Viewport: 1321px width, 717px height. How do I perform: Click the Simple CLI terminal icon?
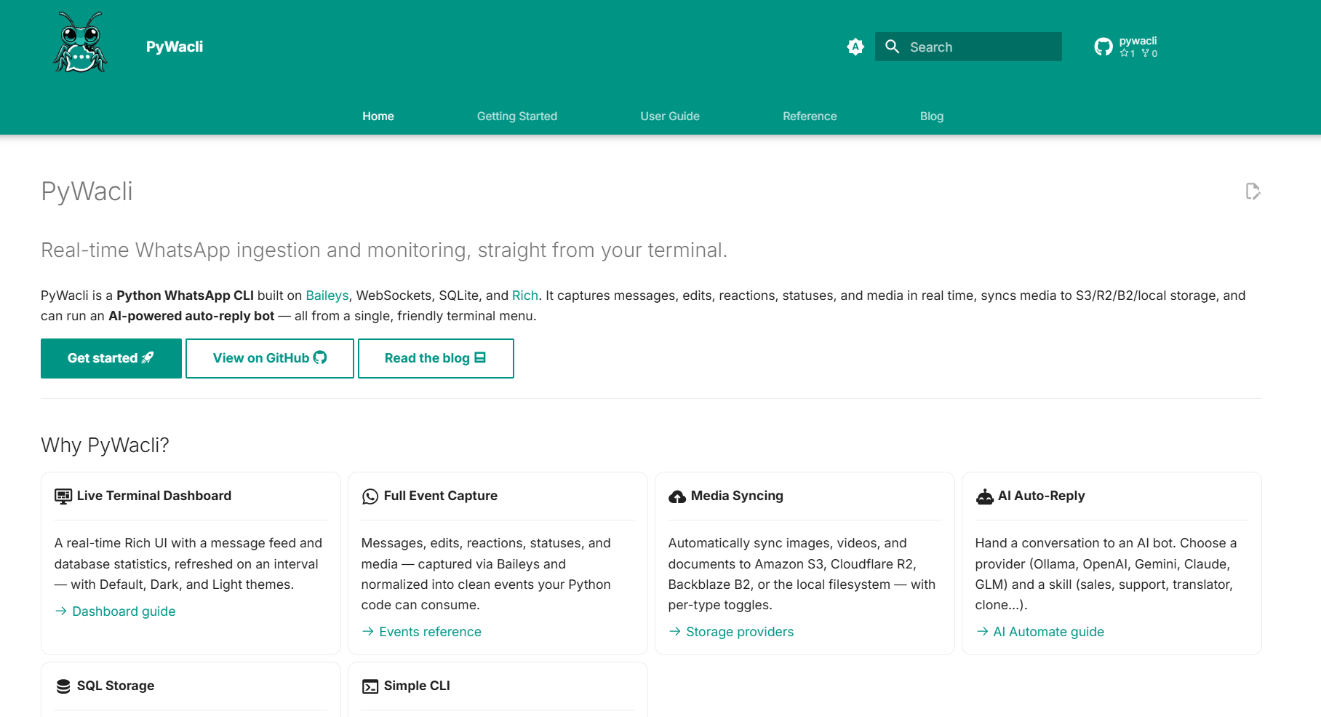click(370, 686)
